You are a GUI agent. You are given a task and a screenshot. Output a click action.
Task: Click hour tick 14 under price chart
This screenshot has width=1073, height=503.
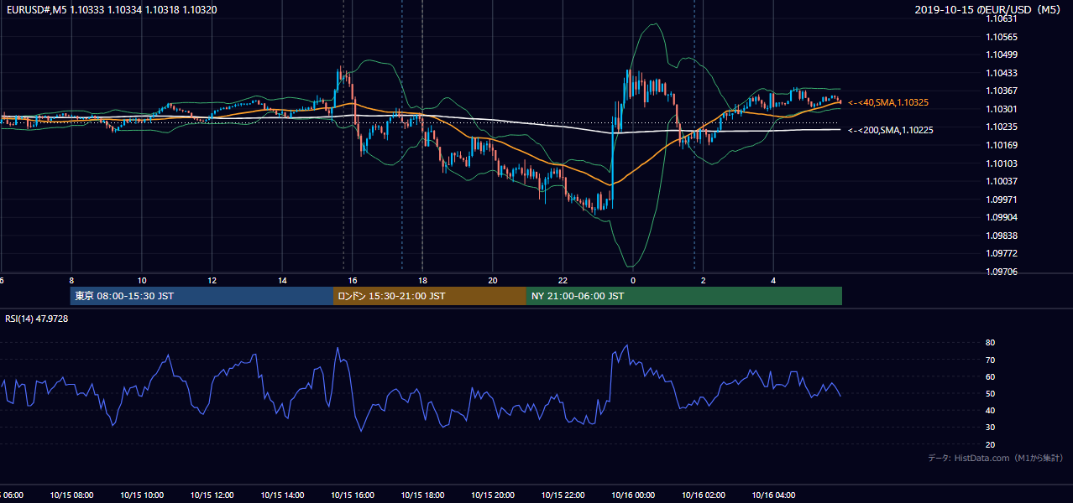[x=282, y=280]
